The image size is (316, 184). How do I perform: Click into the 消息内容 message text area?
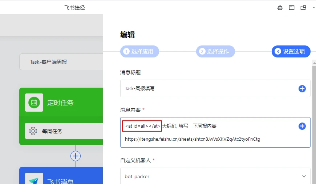click(x=215, y=132)
